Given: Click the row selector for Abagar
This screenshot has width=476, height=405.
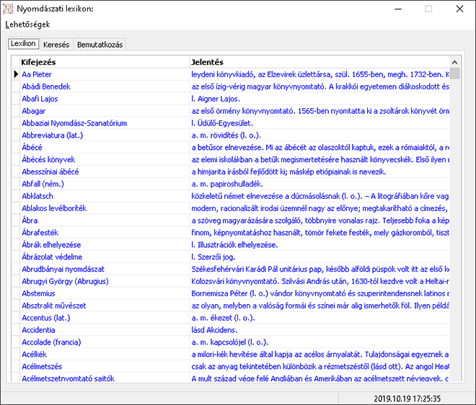Looking at the screenshot, I should point(16,111).
